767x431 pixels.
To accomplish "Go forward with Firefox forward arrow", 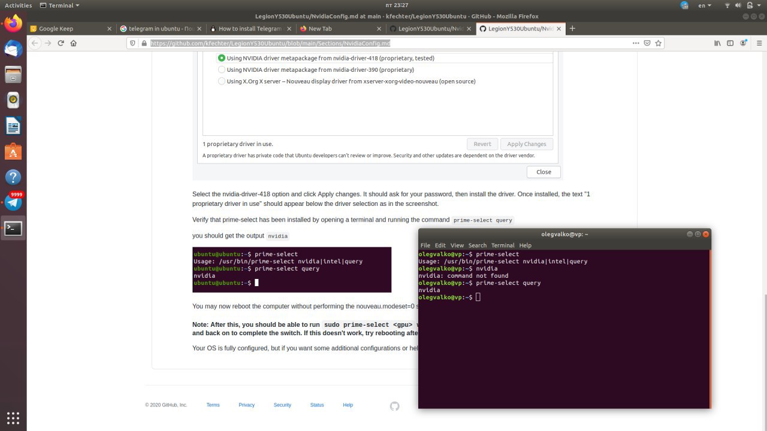I will tap(48, 43).
